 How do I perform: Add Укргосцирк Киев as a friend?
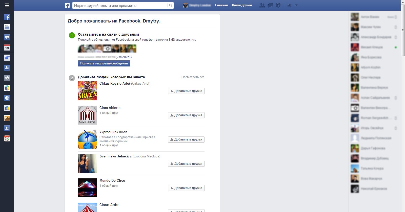[186, 139]
